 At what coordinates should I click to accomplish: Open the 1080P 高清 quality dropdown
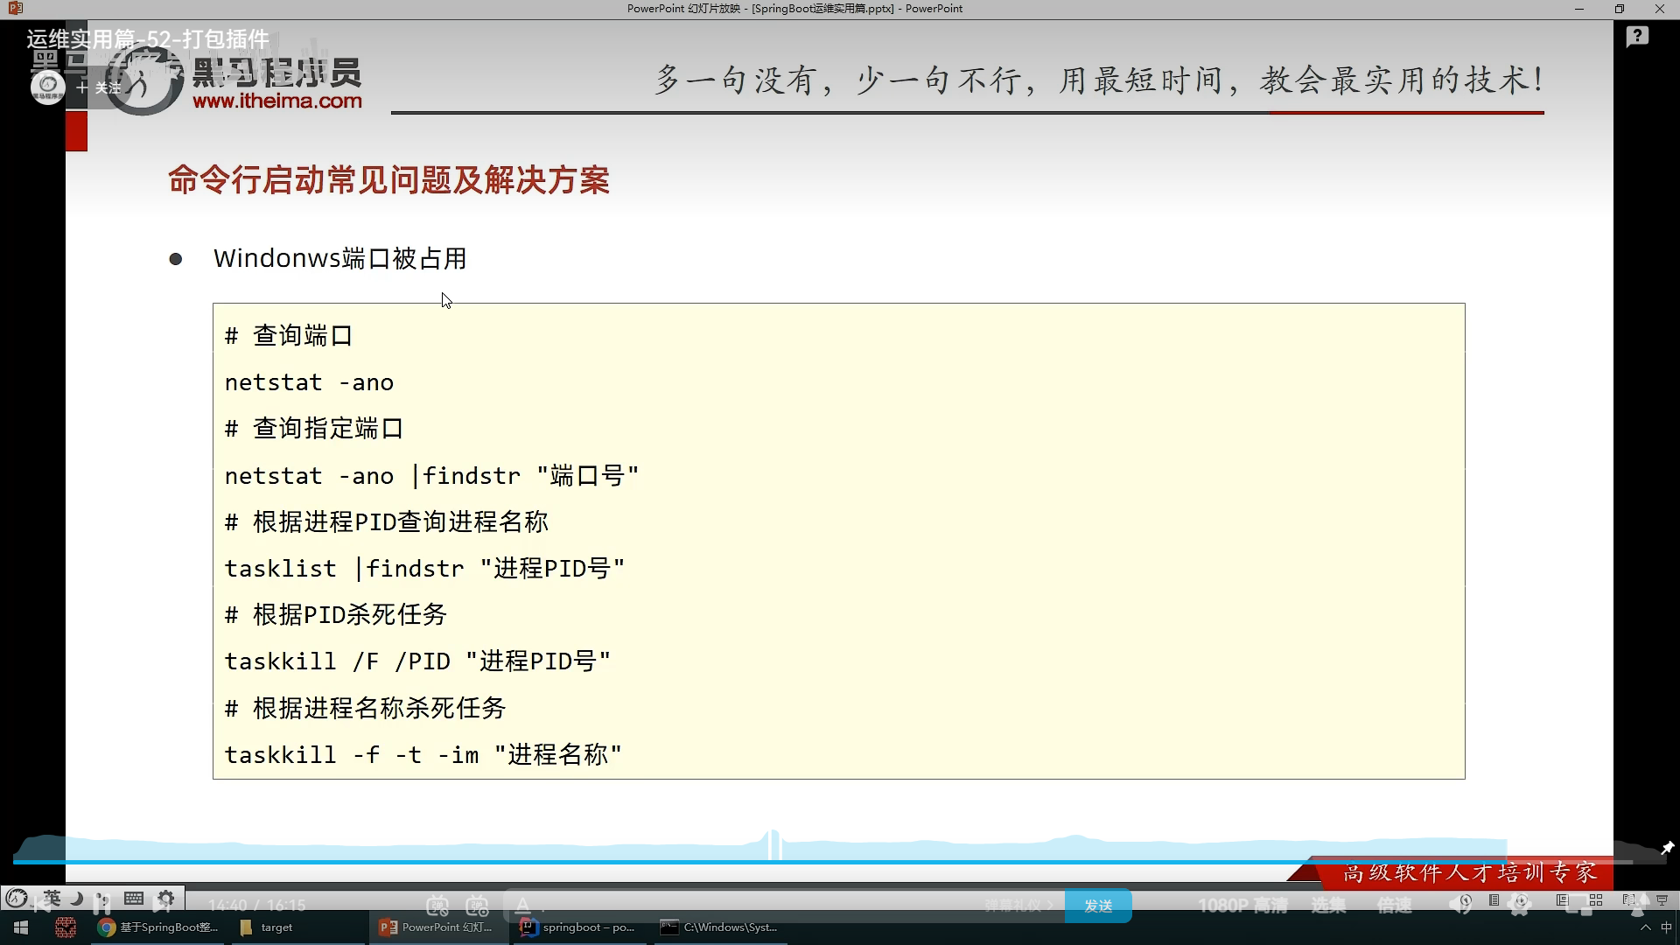[x=1242, y=906]
